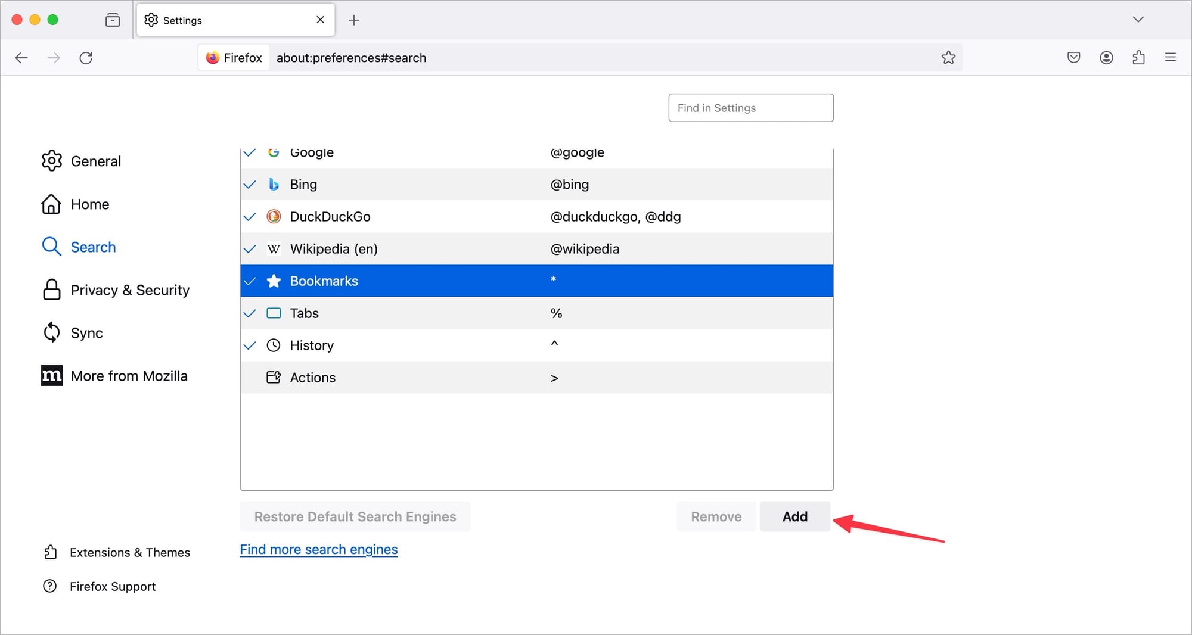
Task: Select the Wikipedia (en) row
Action: pyautogui.click(x=536, y=249)
